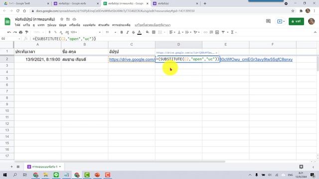Screen dimensions: 319x179
Task: Open the cell borders tool
Action: click(154, 32)
